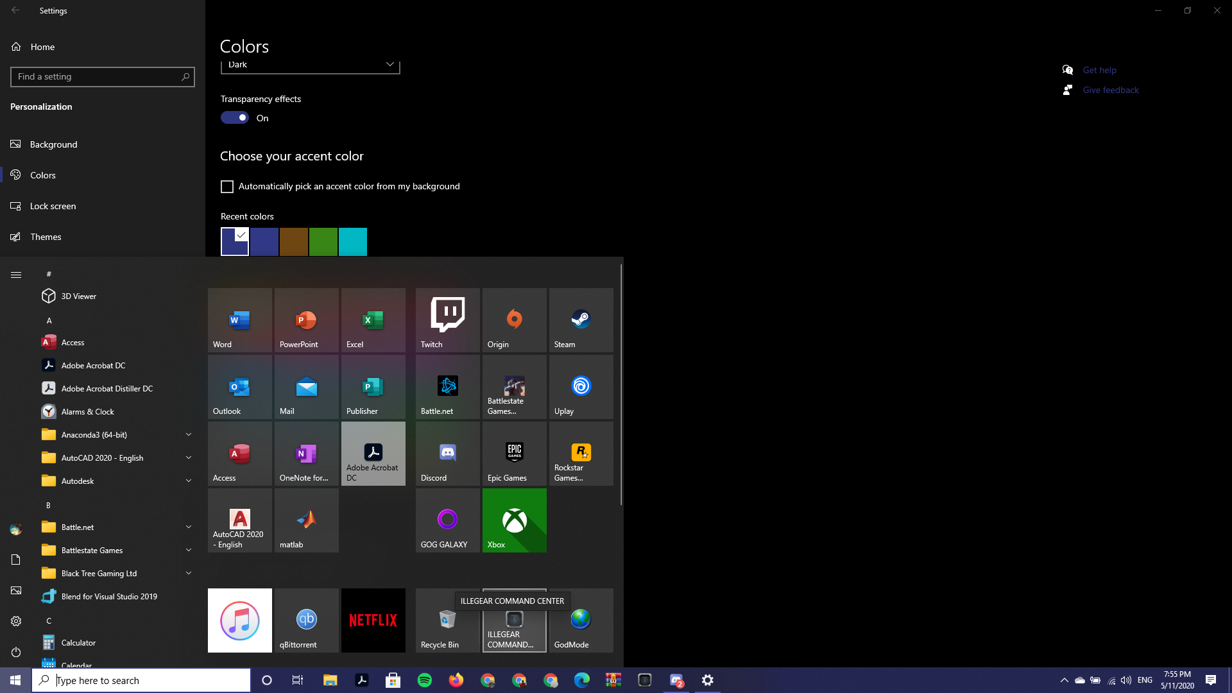1232x693 pixels.
Task: Click the Find a setting search box
Action: pos(103,77)
